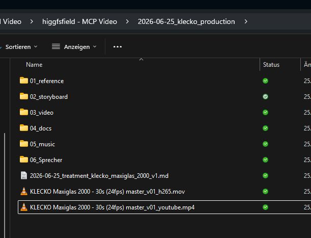Check sync status icon for 01_reference
Image resolution: width=311 pixels, height=238 pixels.
point(265,81)
